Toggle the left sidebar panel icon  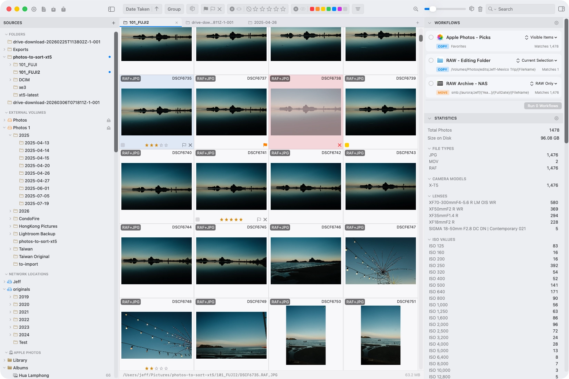tap(111, 9)
